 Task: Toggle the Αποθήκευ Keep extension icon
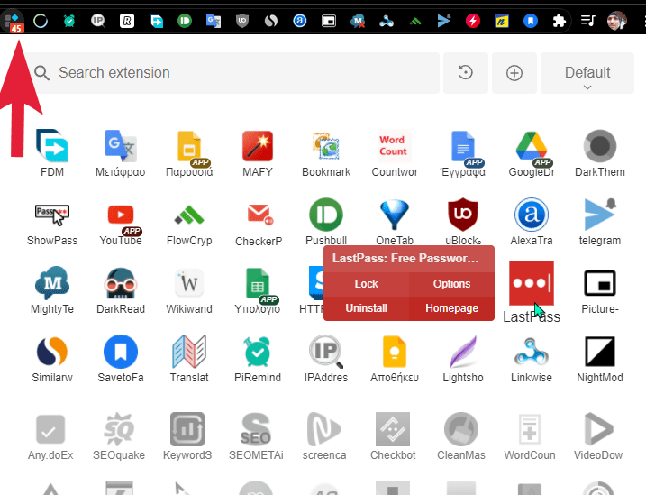tap(395, 351)
